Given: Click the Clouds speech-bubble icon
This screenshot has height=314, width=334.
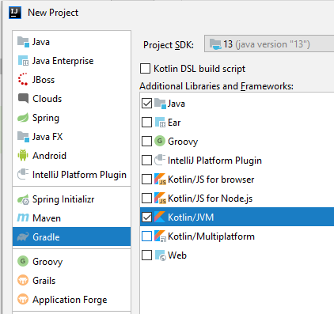Looking at the screenshot, I should point(23,98).
